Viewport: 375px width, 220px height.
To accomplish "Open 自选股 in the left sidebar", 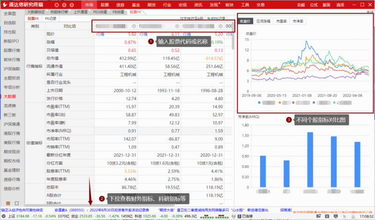I will [10, 22].
